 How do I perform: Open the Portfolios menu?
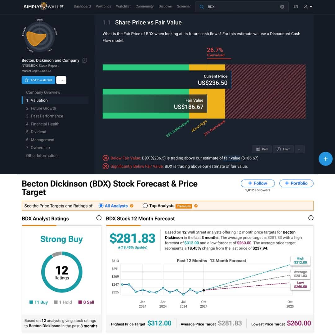click(103, 7)
